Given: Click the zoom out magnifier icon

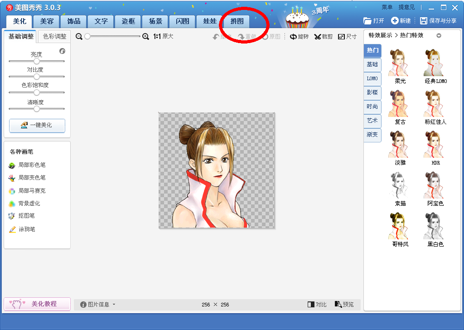Looking at the screenshot, I should (x=79, y=36).
